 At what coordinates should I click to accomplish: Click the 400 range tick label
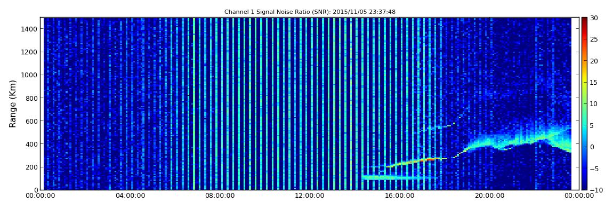pos(31,144)
